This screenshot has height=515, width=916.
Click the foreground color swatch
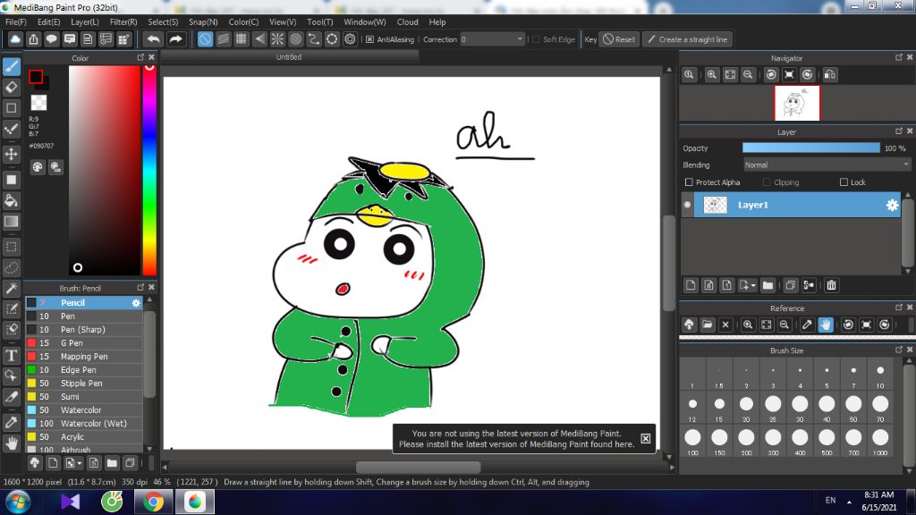coord(36,77)
